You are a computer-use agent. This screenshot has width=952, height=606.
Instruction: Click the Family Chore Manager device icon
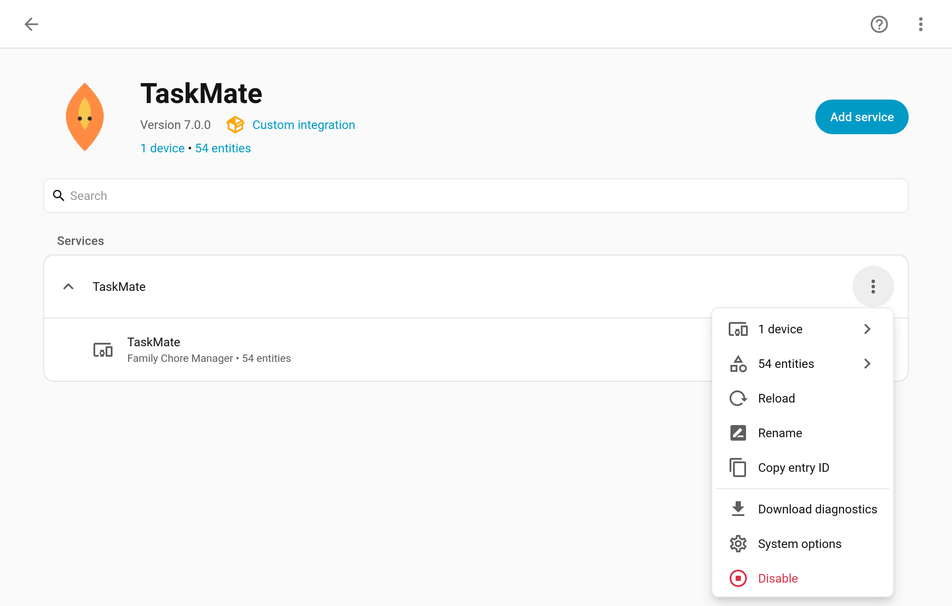103,350
